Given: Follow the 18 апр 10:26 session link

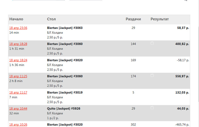Looking at the screenshot, I should click(x=18, y=124).
